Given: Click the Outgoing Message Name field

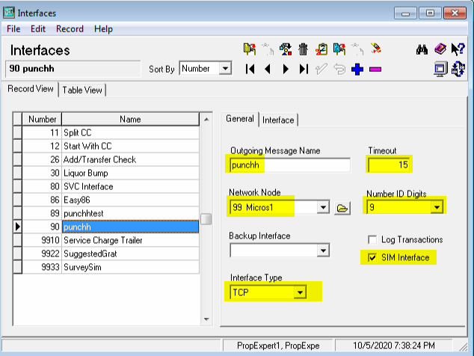Looking at the screenshot, I should coord(290,165).
